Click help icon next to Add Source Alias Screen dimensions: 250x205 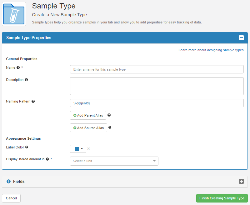click(x=110, y=127)
